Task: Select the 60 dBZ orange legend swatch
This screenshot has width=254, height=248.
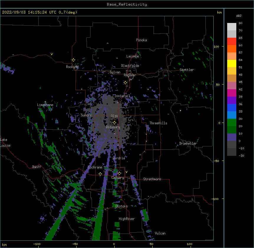Action: (232, 49)
